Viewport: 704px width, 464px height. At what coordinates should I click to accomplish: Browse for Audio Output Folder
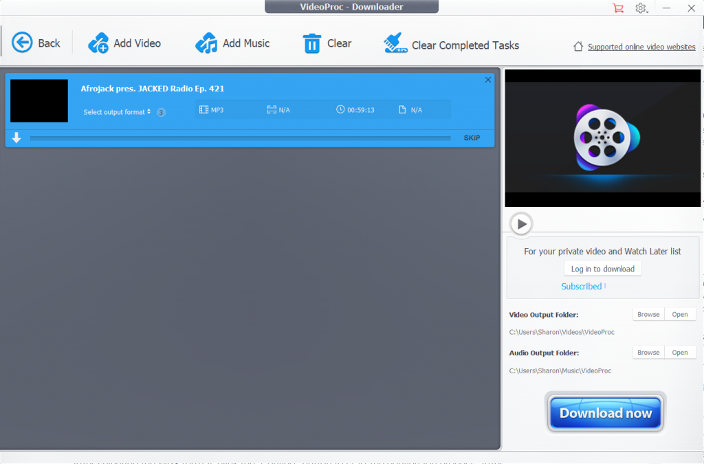pyautogui.click(x=648, y=353)
